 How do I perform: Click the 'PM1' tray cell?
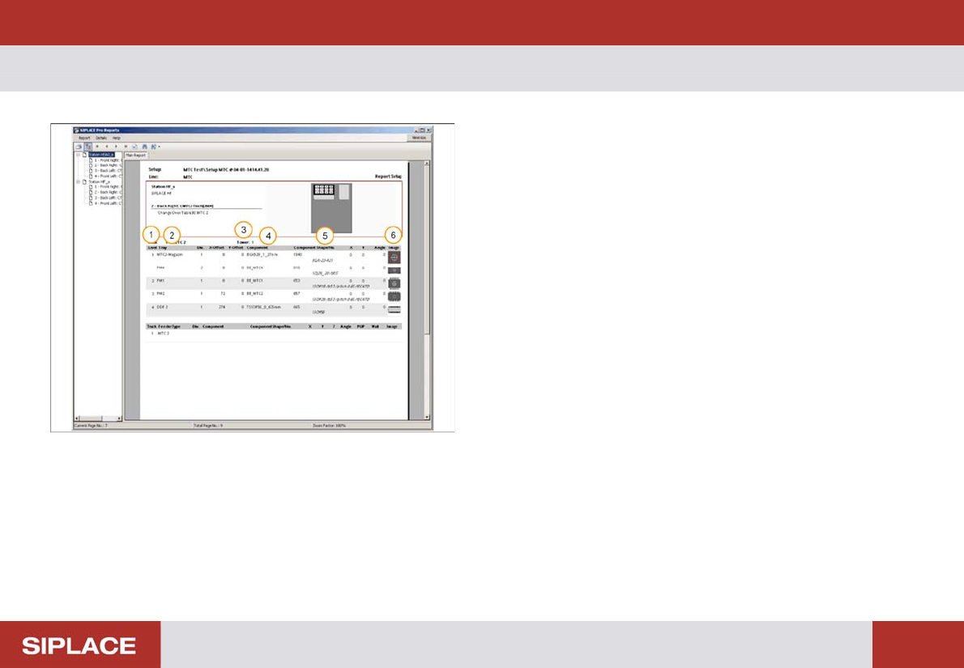tap(161, 280)
